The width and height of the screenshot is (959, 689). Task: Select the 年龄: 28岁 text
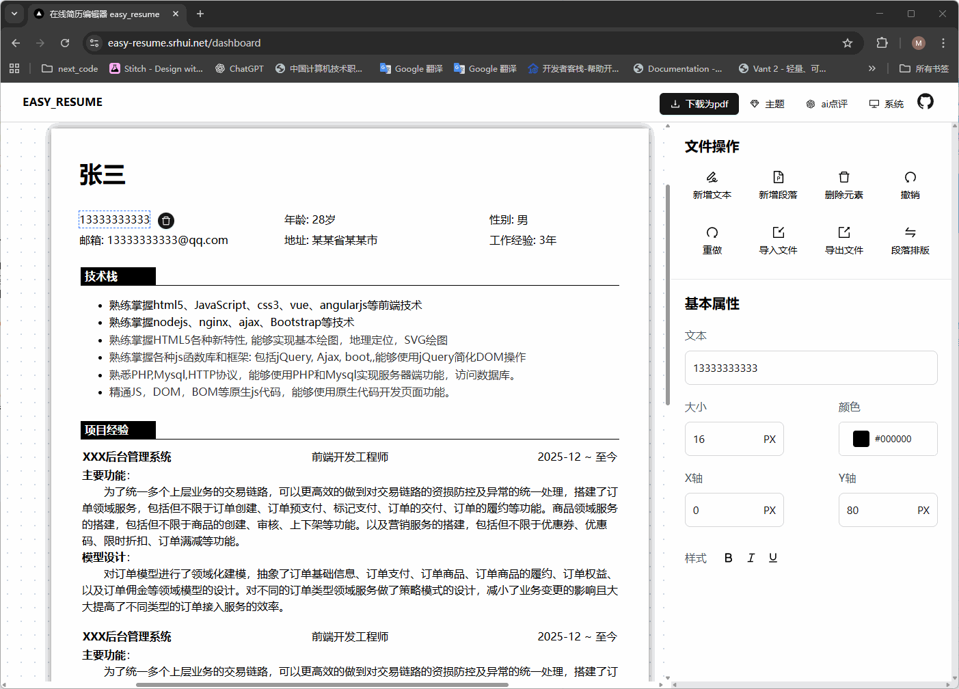[x=310, y=219]
